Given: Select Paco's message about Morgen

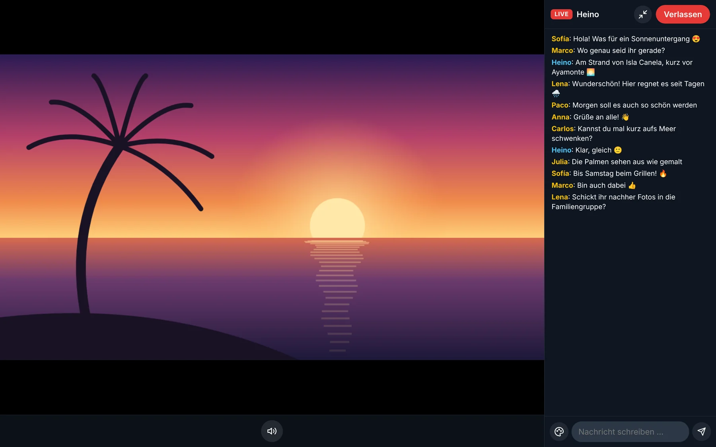Looking at the screenshot, I should click(624, 105).
